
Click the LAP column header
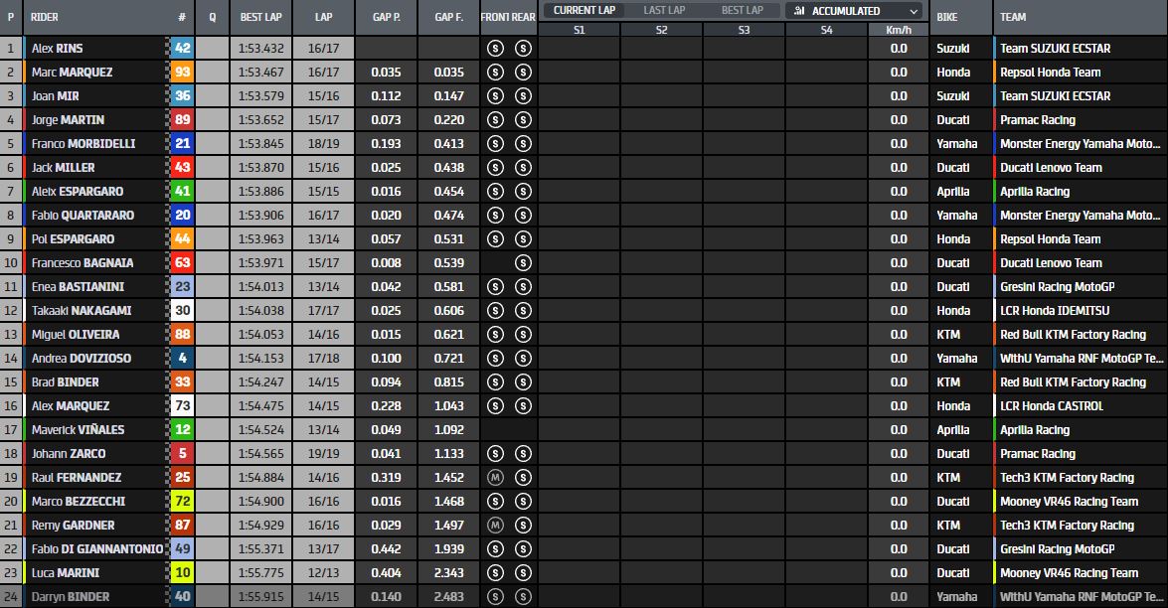(323, 17)
